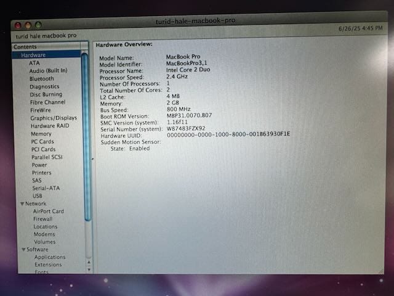The image size is (394, 296).
Task: Click the date and time 6/26/25 4:45 PM
Action: pos(361,28)
